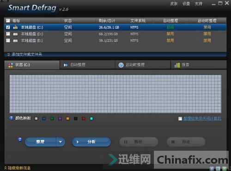Click the 启动时整理 column header
Screen dimensions: 231x171
click(x=207, y=21)
